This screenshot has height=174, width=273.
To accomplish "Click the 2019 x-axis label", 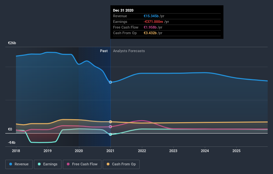I will click(x=47, y=151).
